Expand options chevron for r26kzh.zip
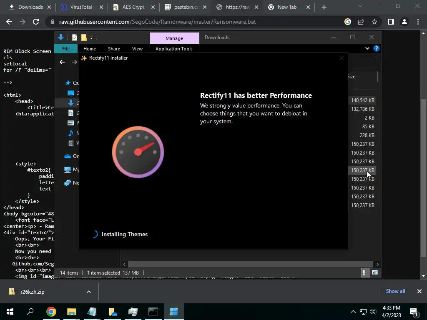 pos(89,292)
